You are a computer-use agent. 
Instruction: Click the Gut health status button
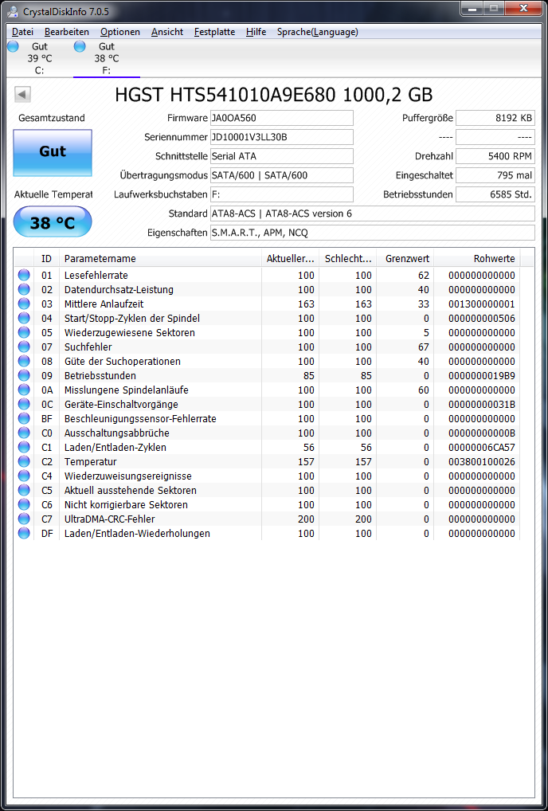click(x=53, y=153)
